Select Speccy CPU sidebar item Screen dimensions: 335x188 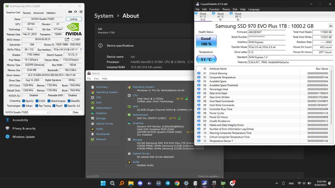tap(98, 98)
